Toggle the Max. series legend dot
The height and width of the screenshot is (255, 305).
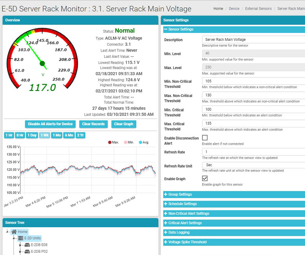(x=110, y=142)
